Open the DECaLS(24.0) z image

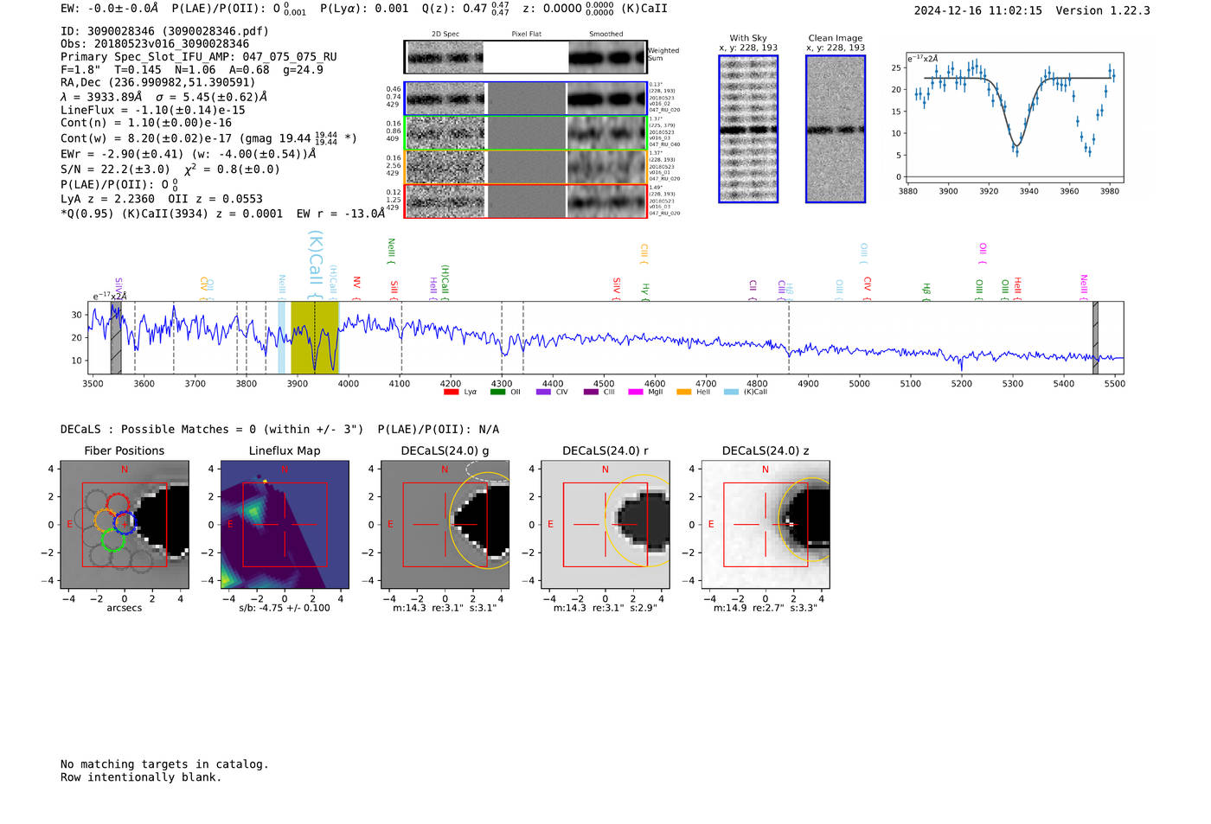tap(766, 525)
